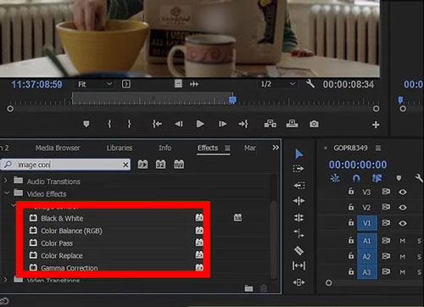424x307 pixels.
Task: Toggle V1 track output eye
Action: 403,223
